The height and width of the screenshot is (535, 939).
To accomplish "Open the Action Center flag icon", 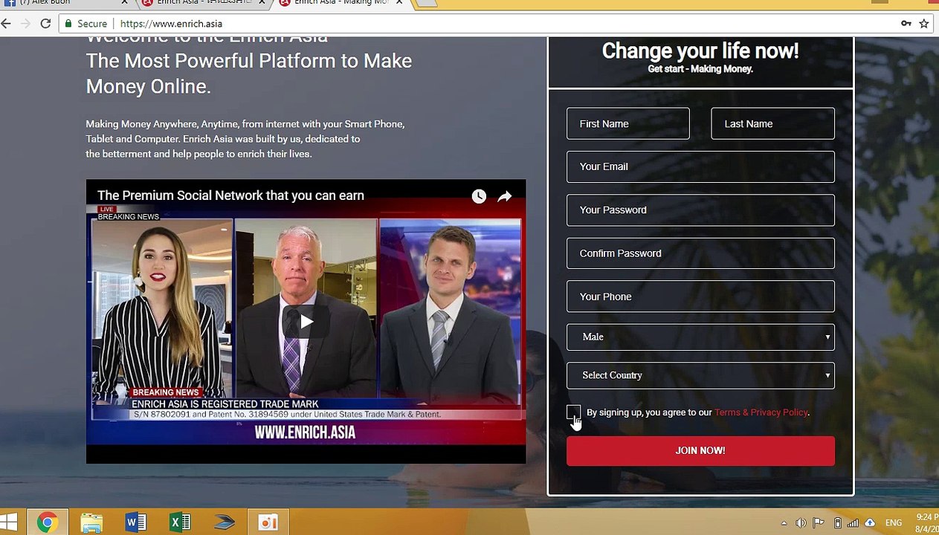I will click(819, 523).
